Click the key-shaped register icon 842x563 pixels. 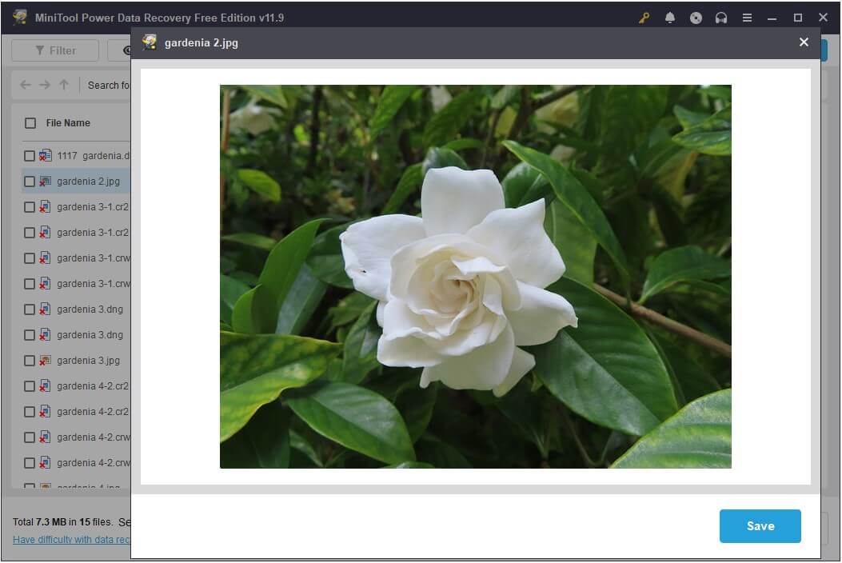[x=644, y=18]
